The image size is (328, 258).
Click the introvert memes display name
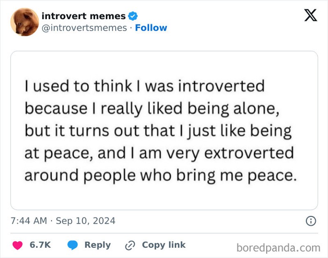coord(83,16)
